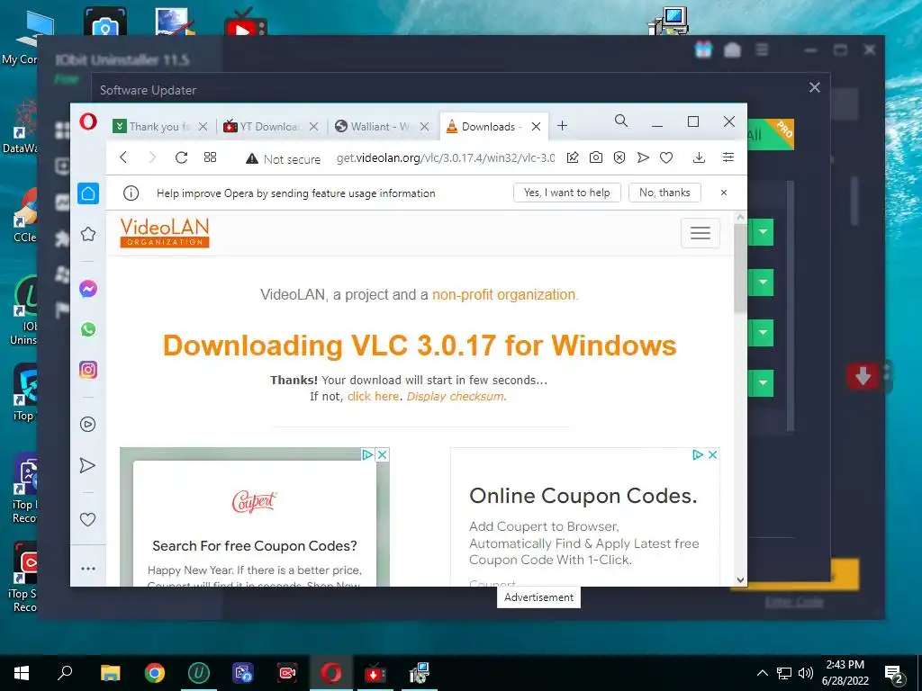Open the Coupert ad thumbnail
The width and height of the screenshot is (922, 691).
click(255, 517)
